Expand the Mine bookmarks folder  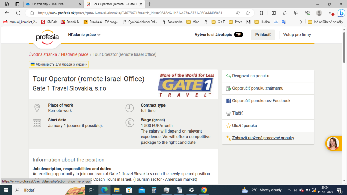(193, 22)
